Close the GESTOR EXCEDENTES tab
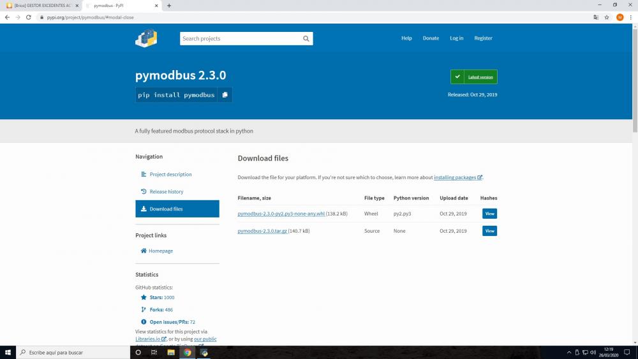This screenshot has height=359, width=638. 77,6
